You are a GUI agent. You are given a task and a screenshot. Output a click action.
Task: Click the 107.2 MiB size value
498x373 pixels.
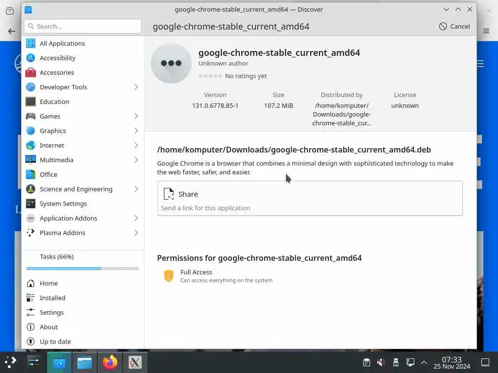click(x=279, y=105)
